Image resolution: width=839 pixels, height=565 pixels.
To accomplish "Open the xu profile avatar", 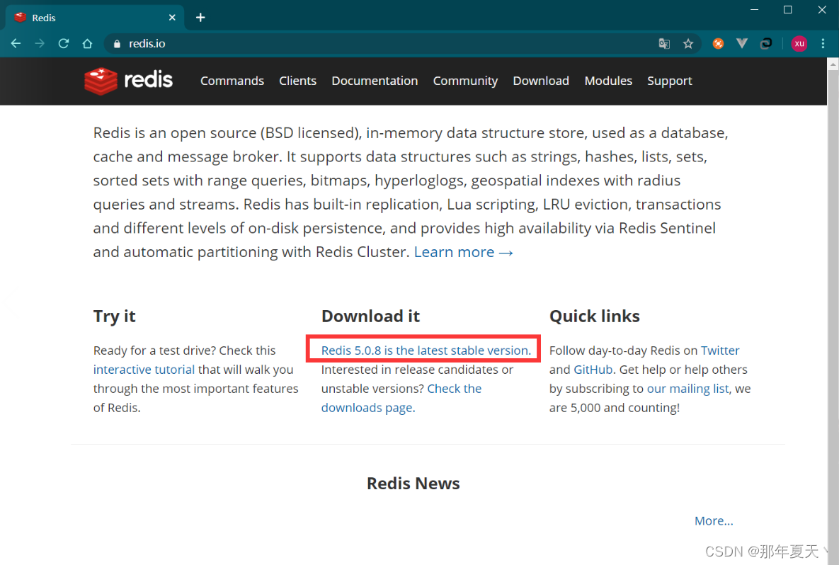I will tap(799, 43).
